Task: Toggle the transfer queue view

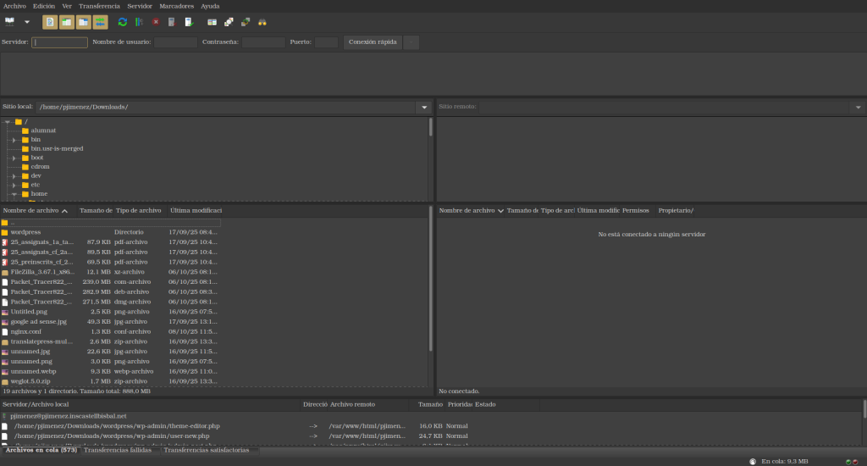Action: [x=101, y=22]
